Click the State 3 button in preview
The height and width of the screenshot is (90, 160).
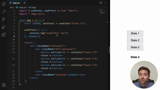(x=135, y=47)
